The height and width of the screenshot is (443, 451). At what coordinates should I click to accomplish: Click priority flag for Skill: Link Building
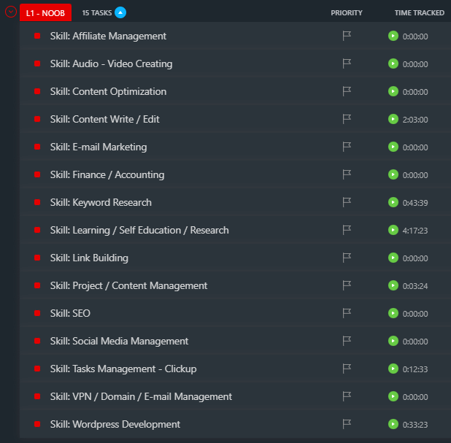click(x=347, y=258)
